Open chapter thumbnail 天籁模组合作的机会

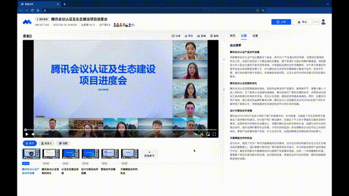coord(130,154)
